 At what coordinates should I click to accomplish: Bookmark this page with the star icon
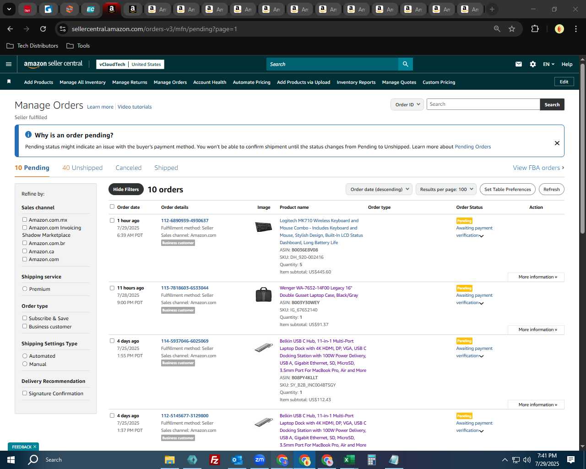pyautogui.click(x=512, y=29)
